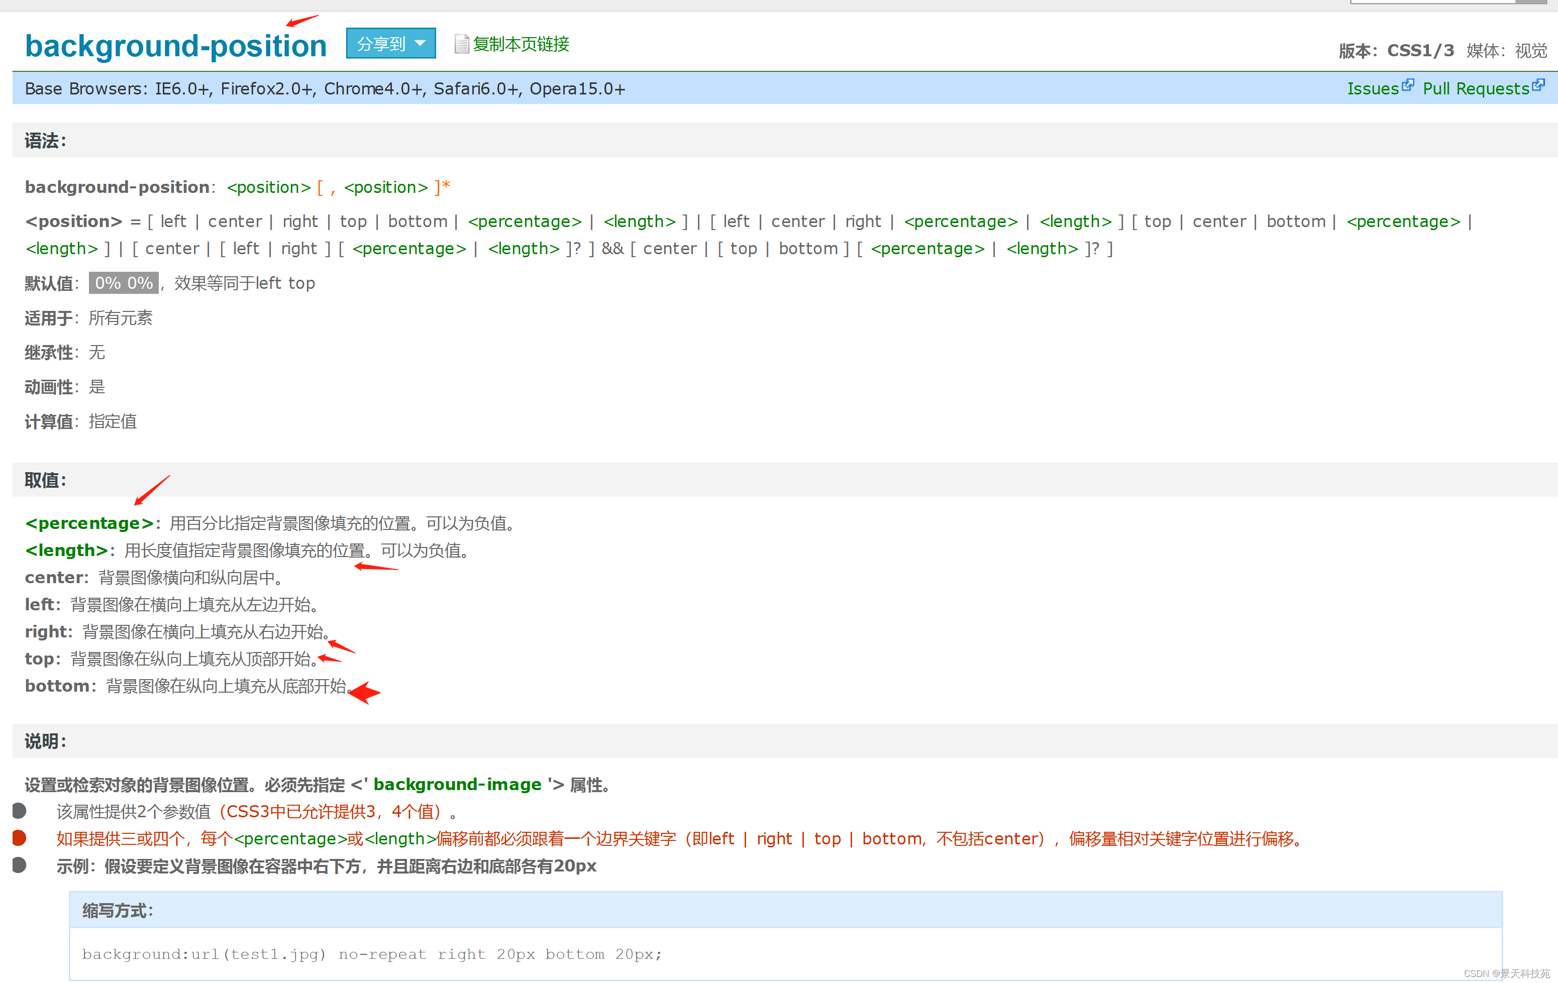Screen dimensions: 1558x983
Task: Click the highlighted 0% 0% default value
Action: pos(124,283)
